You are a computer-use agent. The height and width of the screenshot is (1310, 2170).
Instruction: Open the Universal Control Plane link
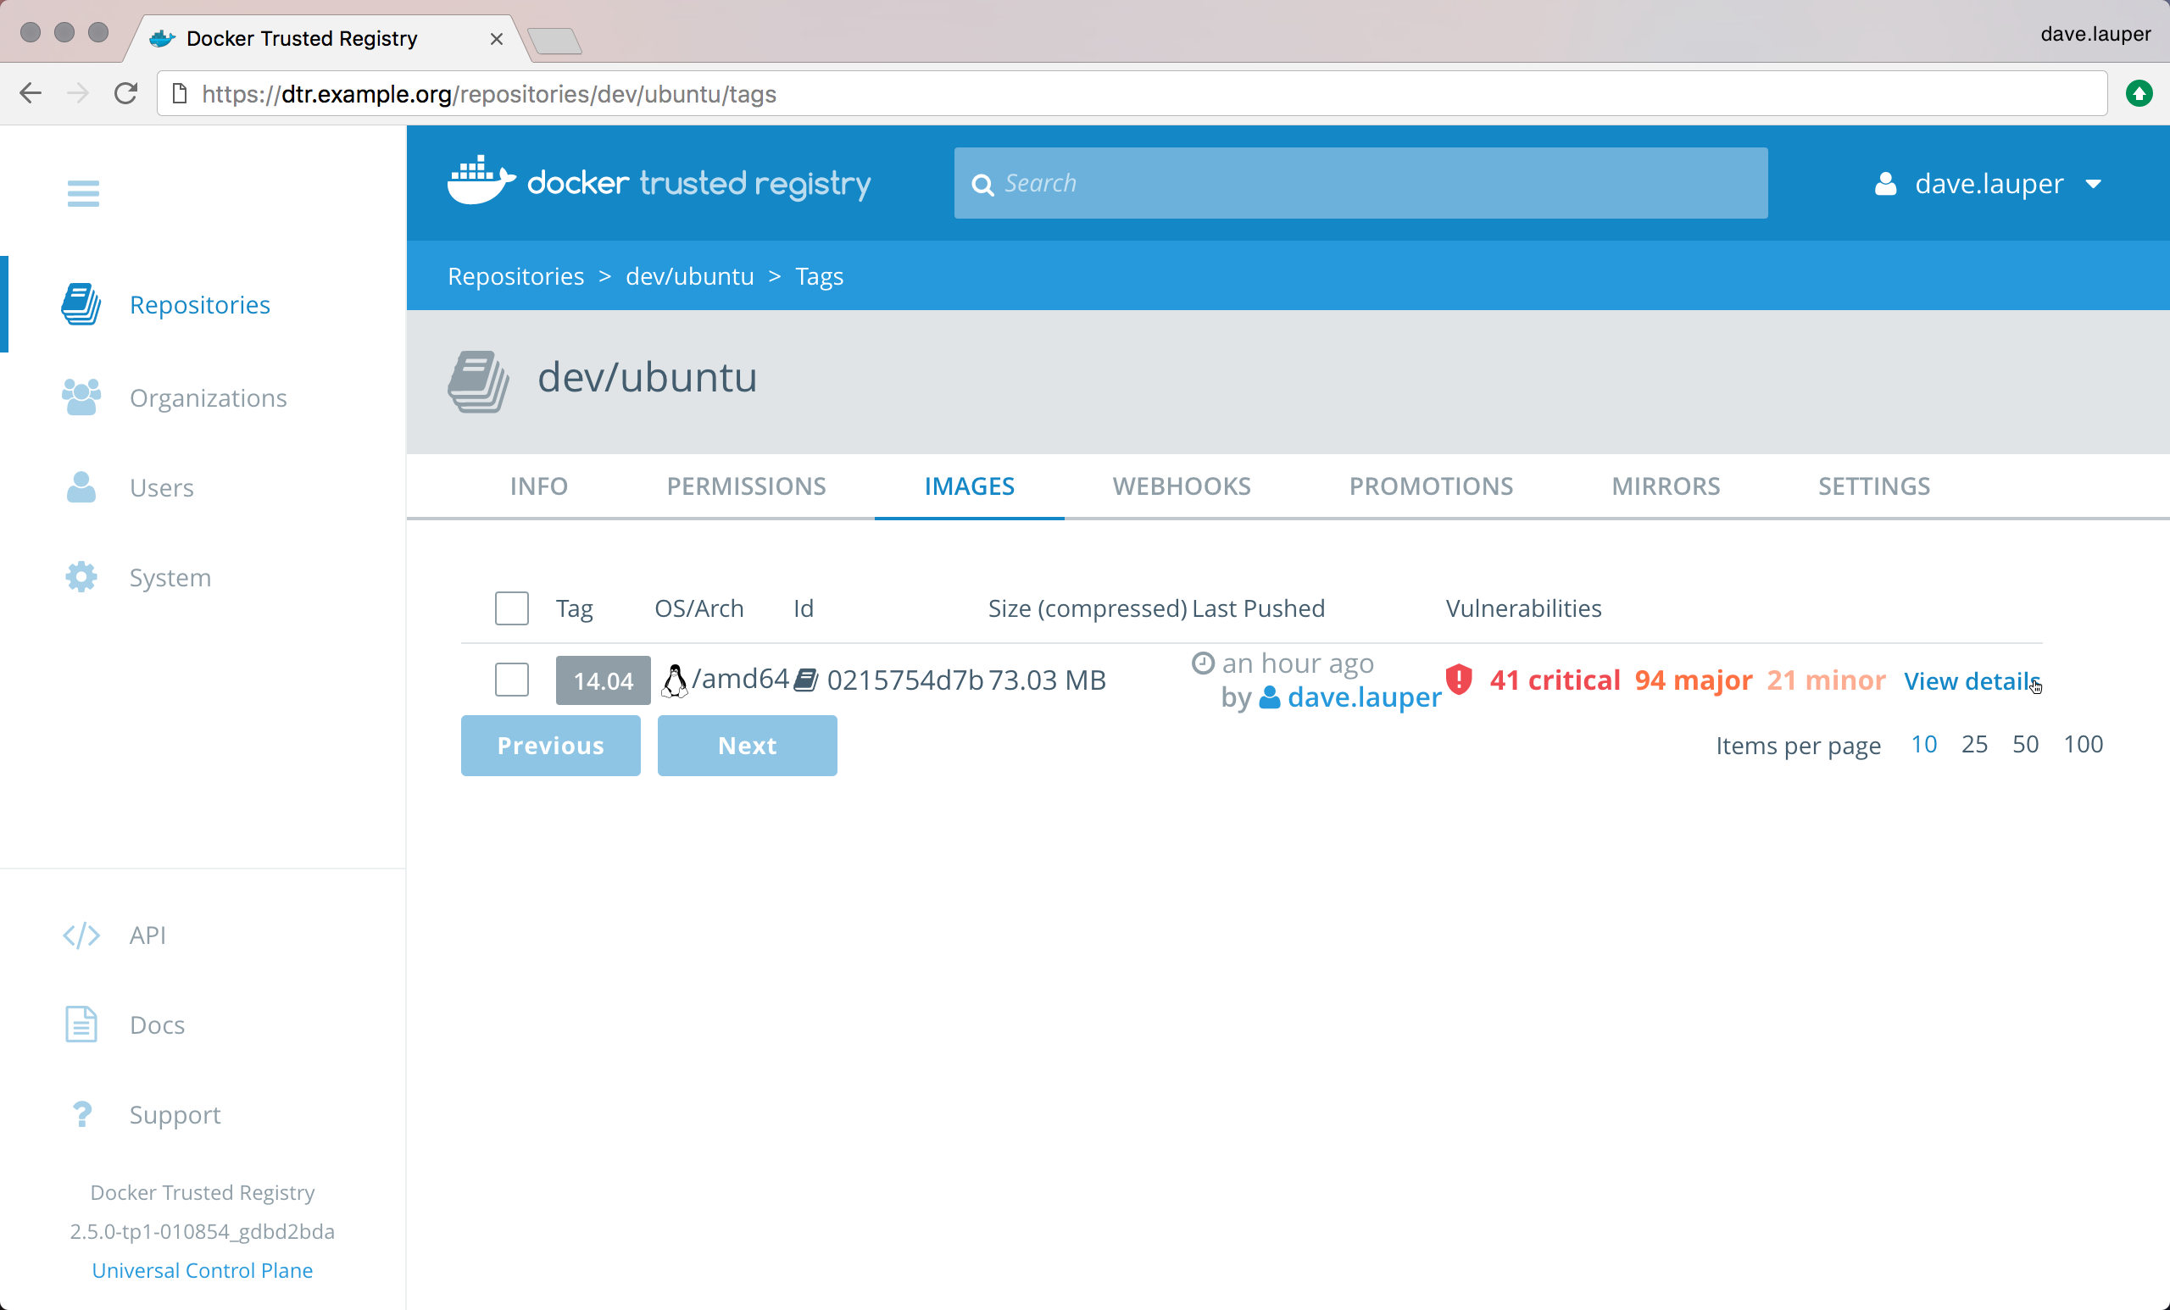point(203,1269)
